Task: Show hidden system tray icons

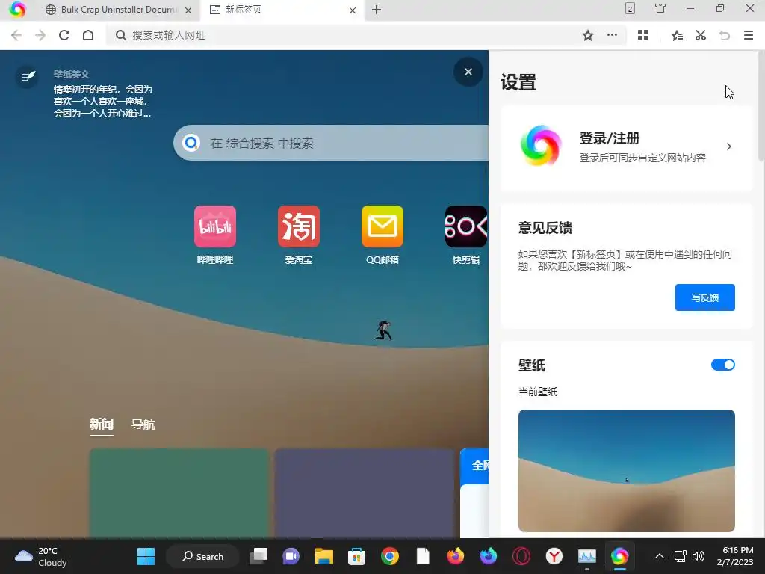Action: 660,556
